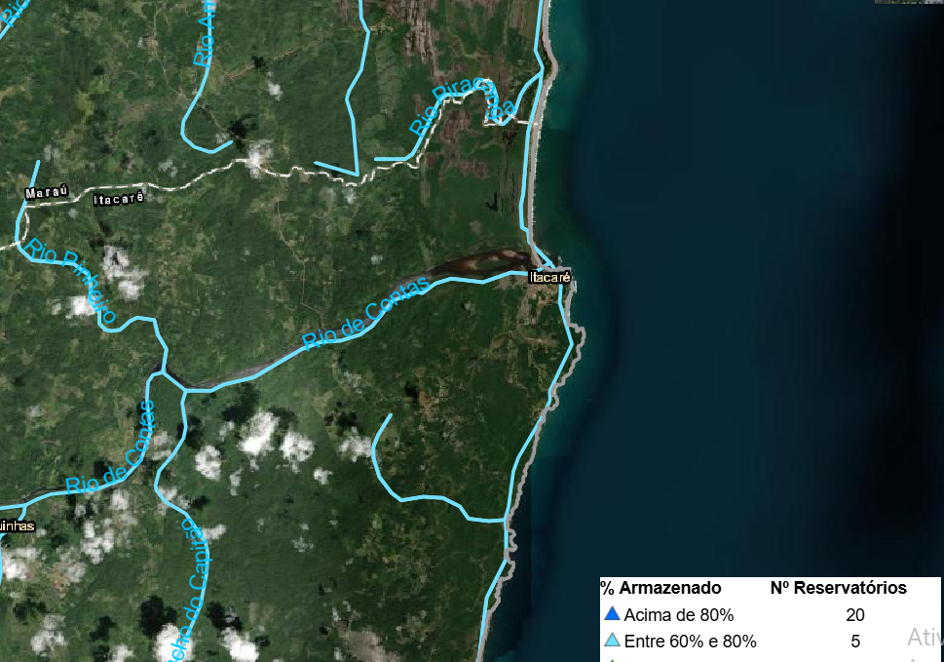Click the % Armazenado legend header
This screenshot has width=944, height=662.
[661, 588]
